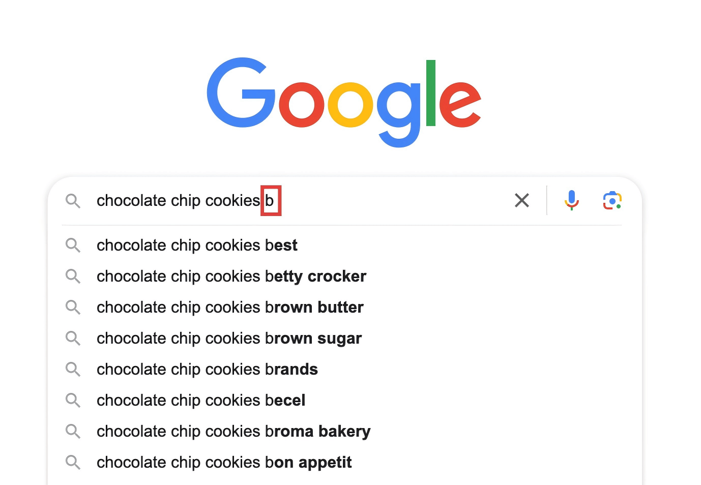The image size is (701, 485).
Task: Pick the "broma bakery" suggestion
Action: tap(233, 432)
